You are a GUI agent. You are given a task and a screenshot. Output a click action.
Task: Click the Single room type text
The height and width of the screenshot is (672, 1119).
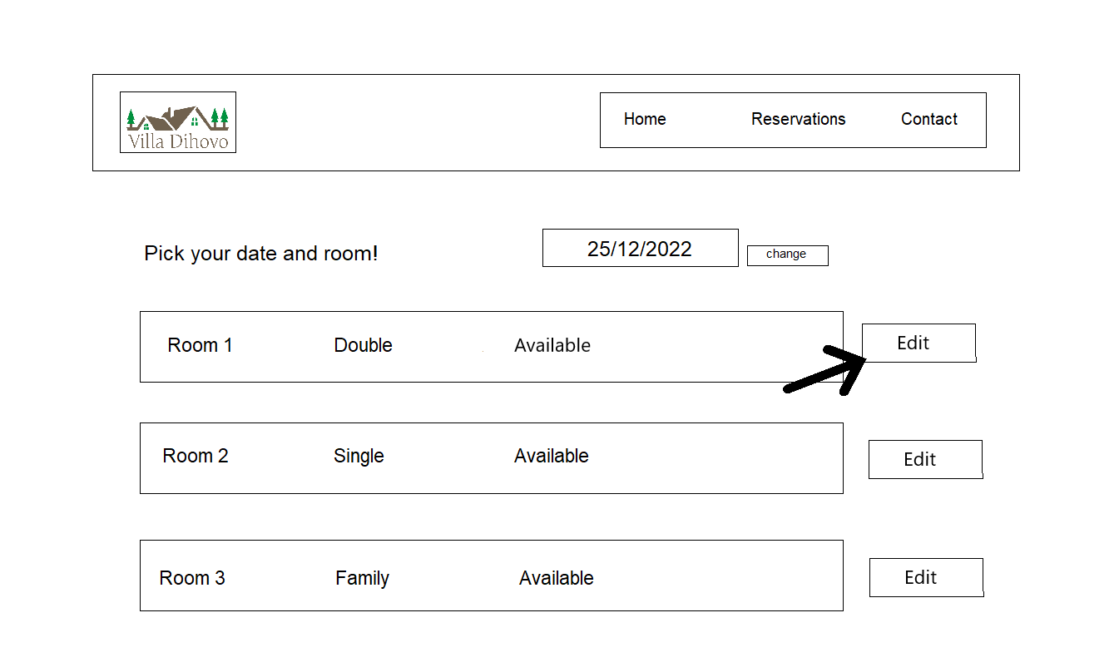[359, 456]
